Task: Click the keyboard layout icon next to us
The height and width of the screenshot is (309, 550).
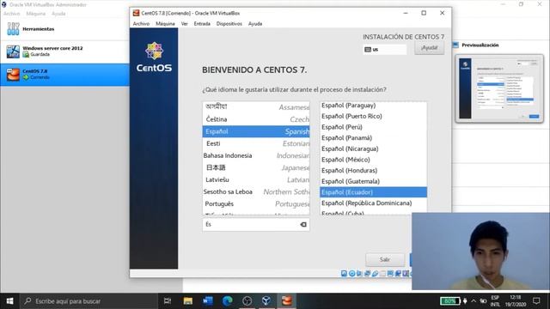Action: [x=368, y=50]
